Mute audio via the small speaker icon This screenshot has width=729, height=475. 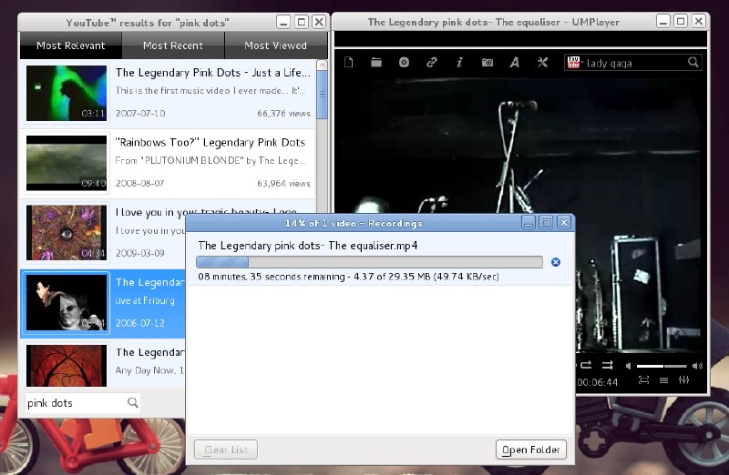(x=628, y=366)
